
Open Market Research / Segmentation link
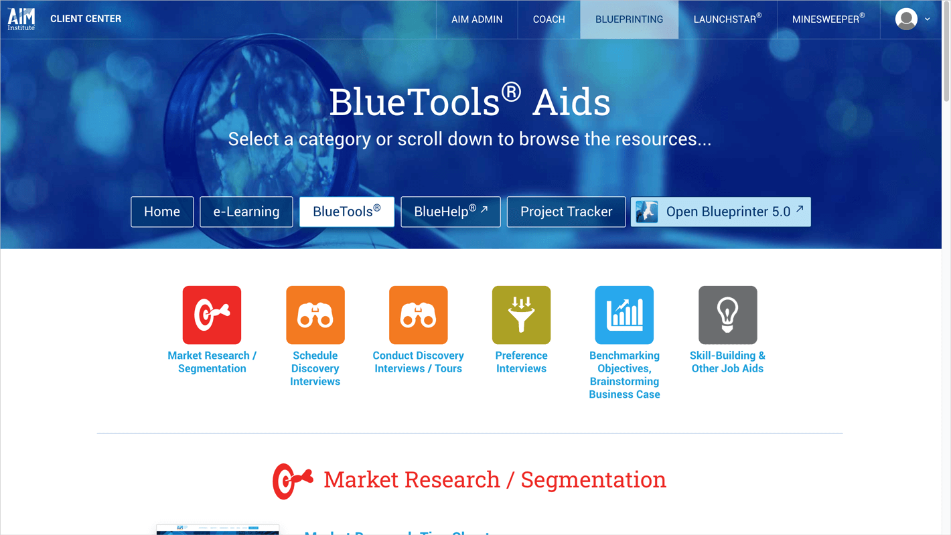[212, 362]
